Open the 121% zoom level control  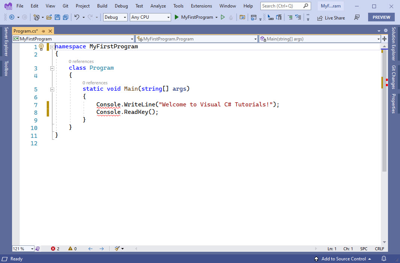[23, 248]
